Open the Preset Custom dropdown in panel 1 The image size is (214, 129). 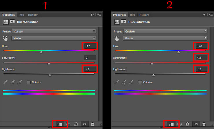(x=54, y=32)
